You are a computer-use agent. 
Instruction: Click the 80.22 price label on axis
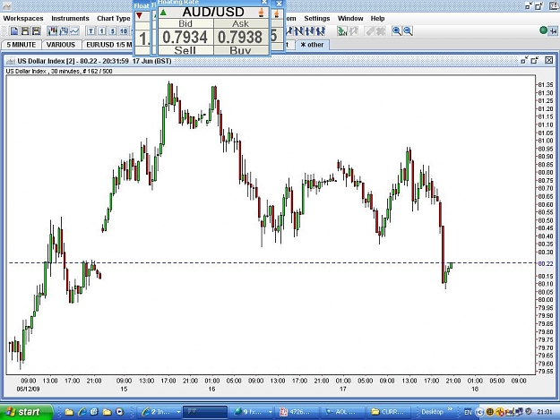tap(546, 263)
